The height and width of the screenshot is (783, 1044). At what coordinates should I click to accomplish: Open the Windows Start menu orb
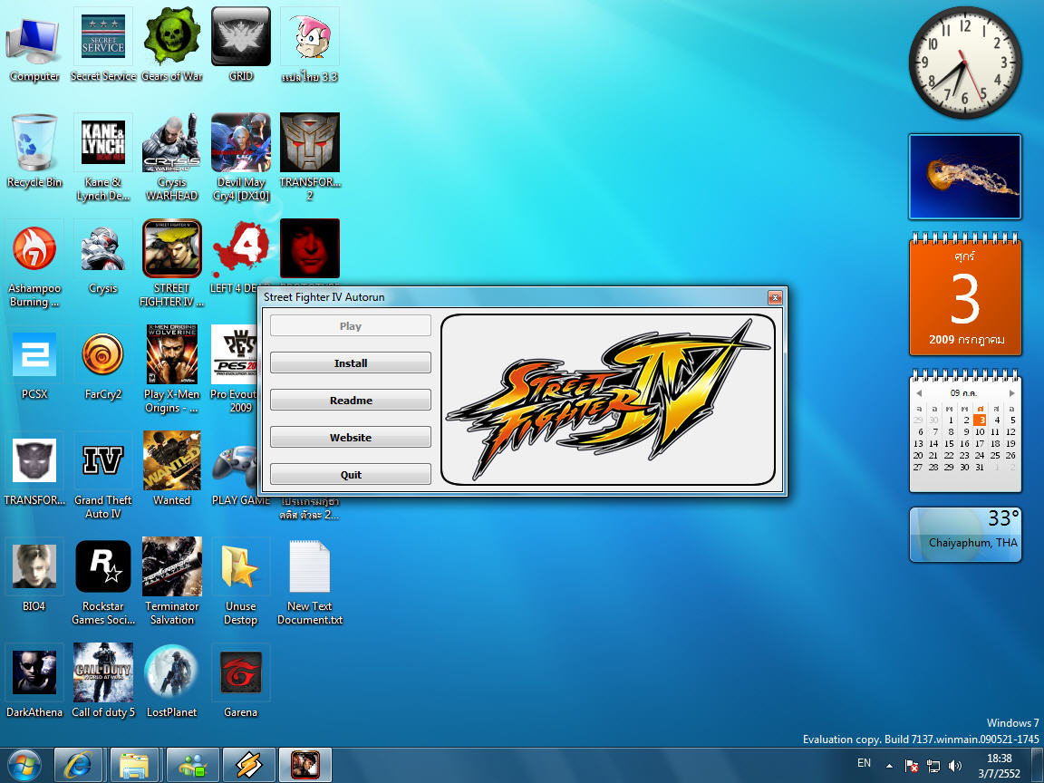tap(24, 765)
